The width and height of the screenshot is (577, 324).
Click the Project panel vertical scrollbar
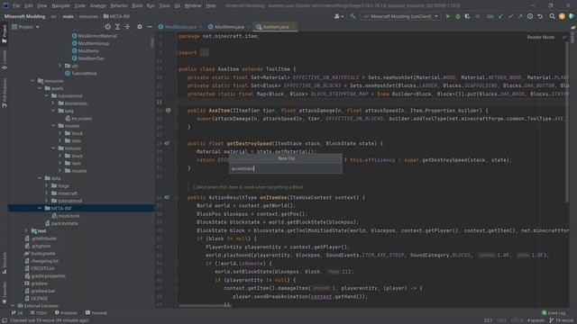tap(152, 42)
